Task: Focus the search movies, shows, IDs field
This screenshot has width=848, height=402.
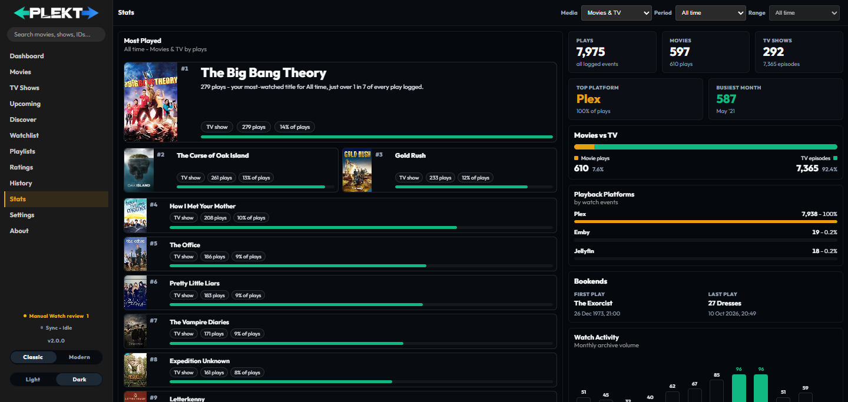Action: pyautogui.click(x=56, y=34)
